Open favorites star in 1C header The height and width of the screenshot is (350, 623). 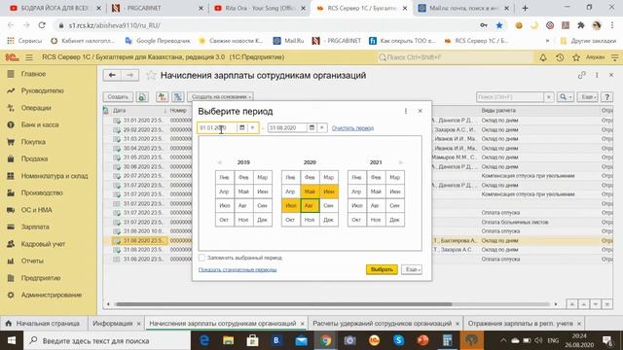point(576,57)
